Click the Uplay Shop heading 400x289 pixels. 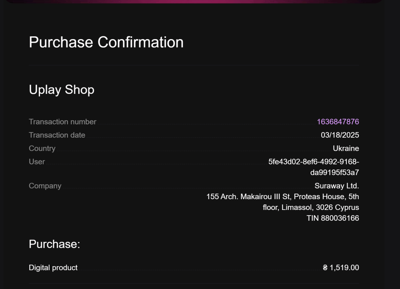(62, 90)
